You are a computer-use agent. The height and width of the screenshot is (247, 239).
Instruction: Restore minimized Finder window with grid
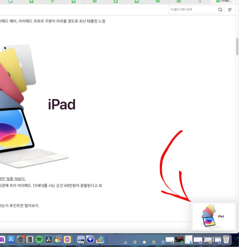click(x=189, y=240)
